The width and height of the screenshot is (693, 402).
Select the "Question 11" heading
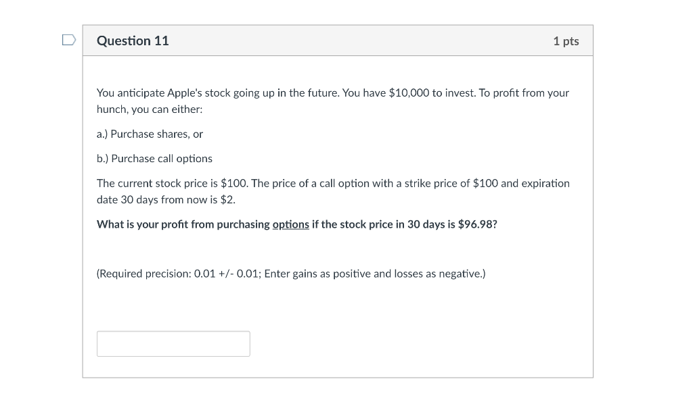pyautogui.click(x=133, y=41)
